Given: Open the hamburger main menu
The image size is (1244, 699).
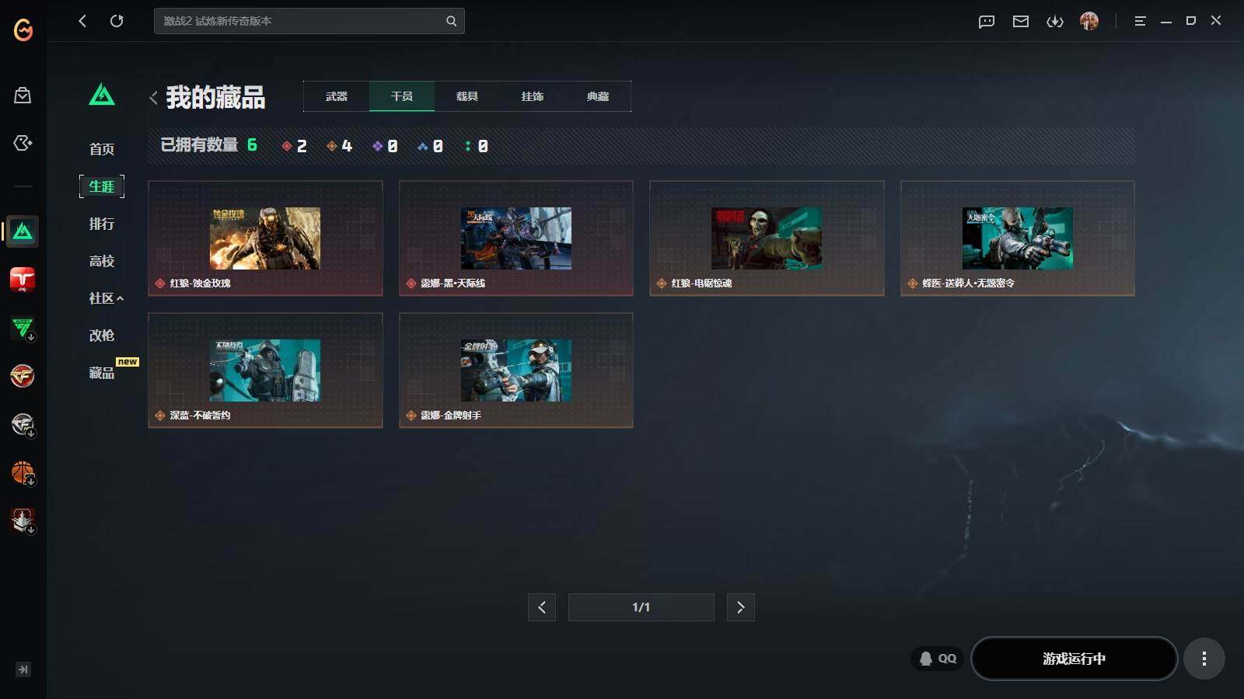Looking at the screenshot, I should point(1140,21).
